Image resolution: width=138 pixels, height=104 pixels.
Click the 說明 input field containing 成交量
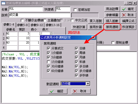(x=40, y=15)
